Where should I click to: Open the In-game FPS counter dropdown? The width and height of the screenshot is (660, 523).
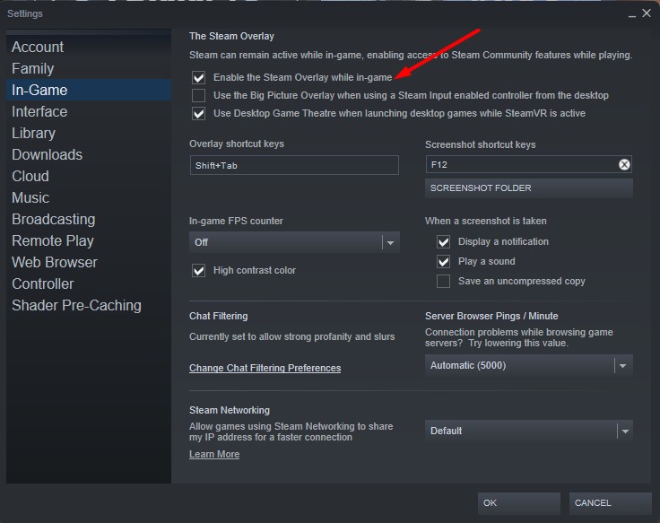pyautogui.click(x=294, y=242)
